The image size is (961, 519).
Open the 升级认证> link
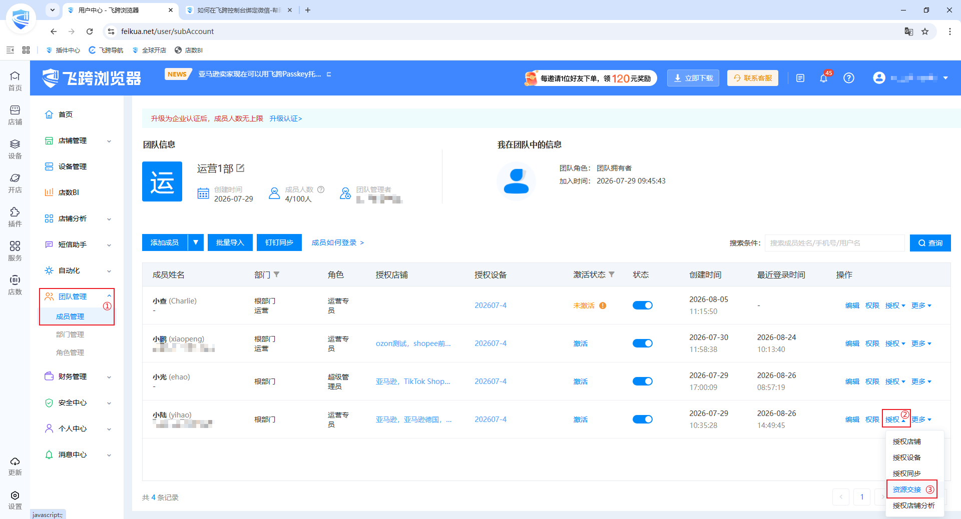286,118
